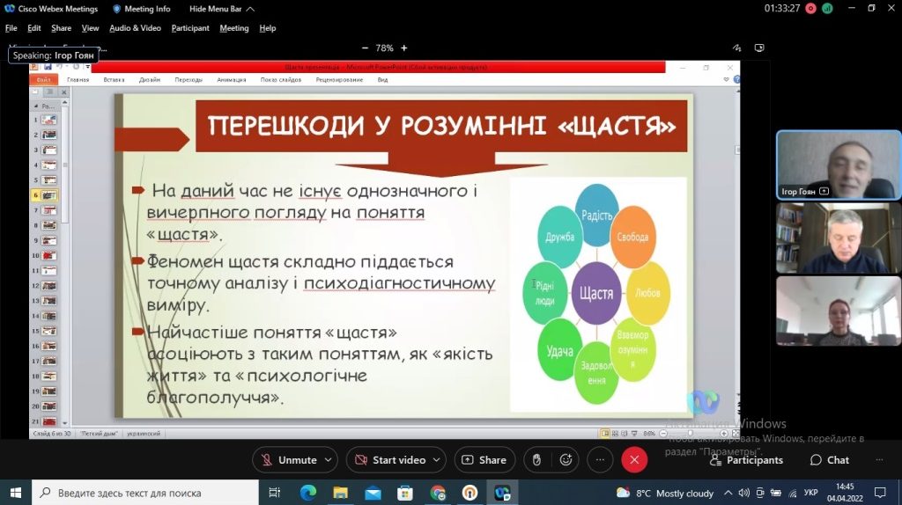Zoom in with the plus icon

(x=403, y=48)
